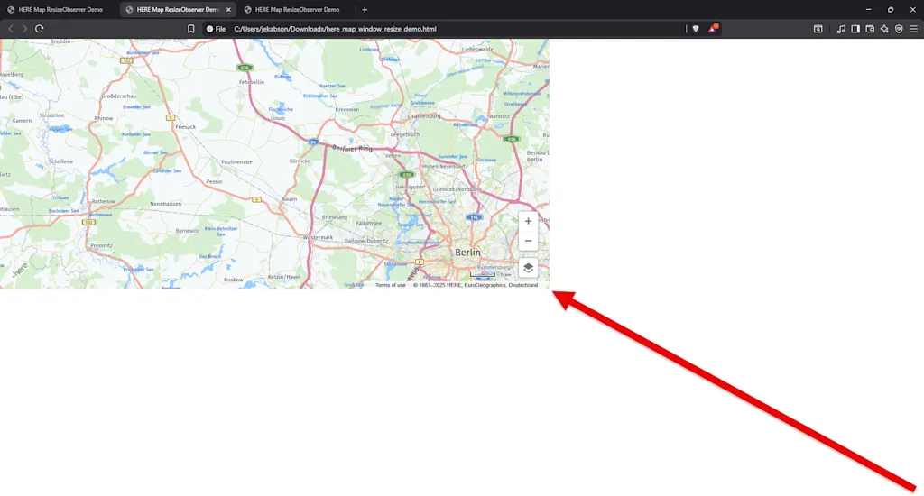Click the Berlin city label on map
The image size is (924, 496).
[467, 253]
